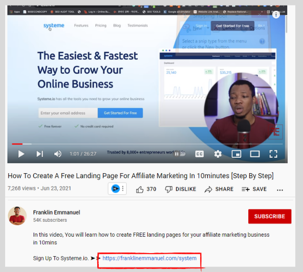This screenshot has height=272, width=303.
Task: Click the DISLIKE button
Action: coord(181,189)
